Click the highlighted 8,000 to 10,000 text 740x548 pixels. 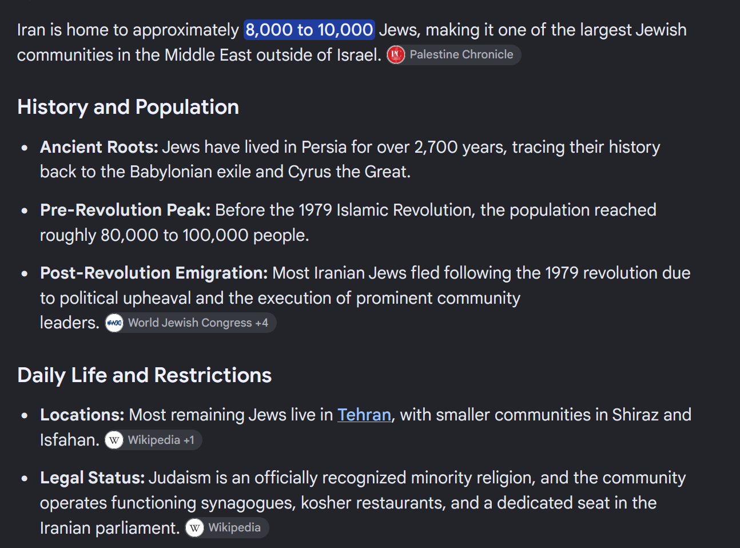click(309, 30)
